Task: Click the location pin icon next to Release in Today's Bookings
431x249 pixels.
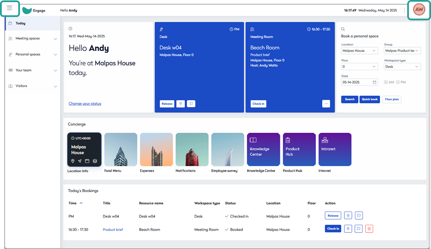Action: coord(348,215)
